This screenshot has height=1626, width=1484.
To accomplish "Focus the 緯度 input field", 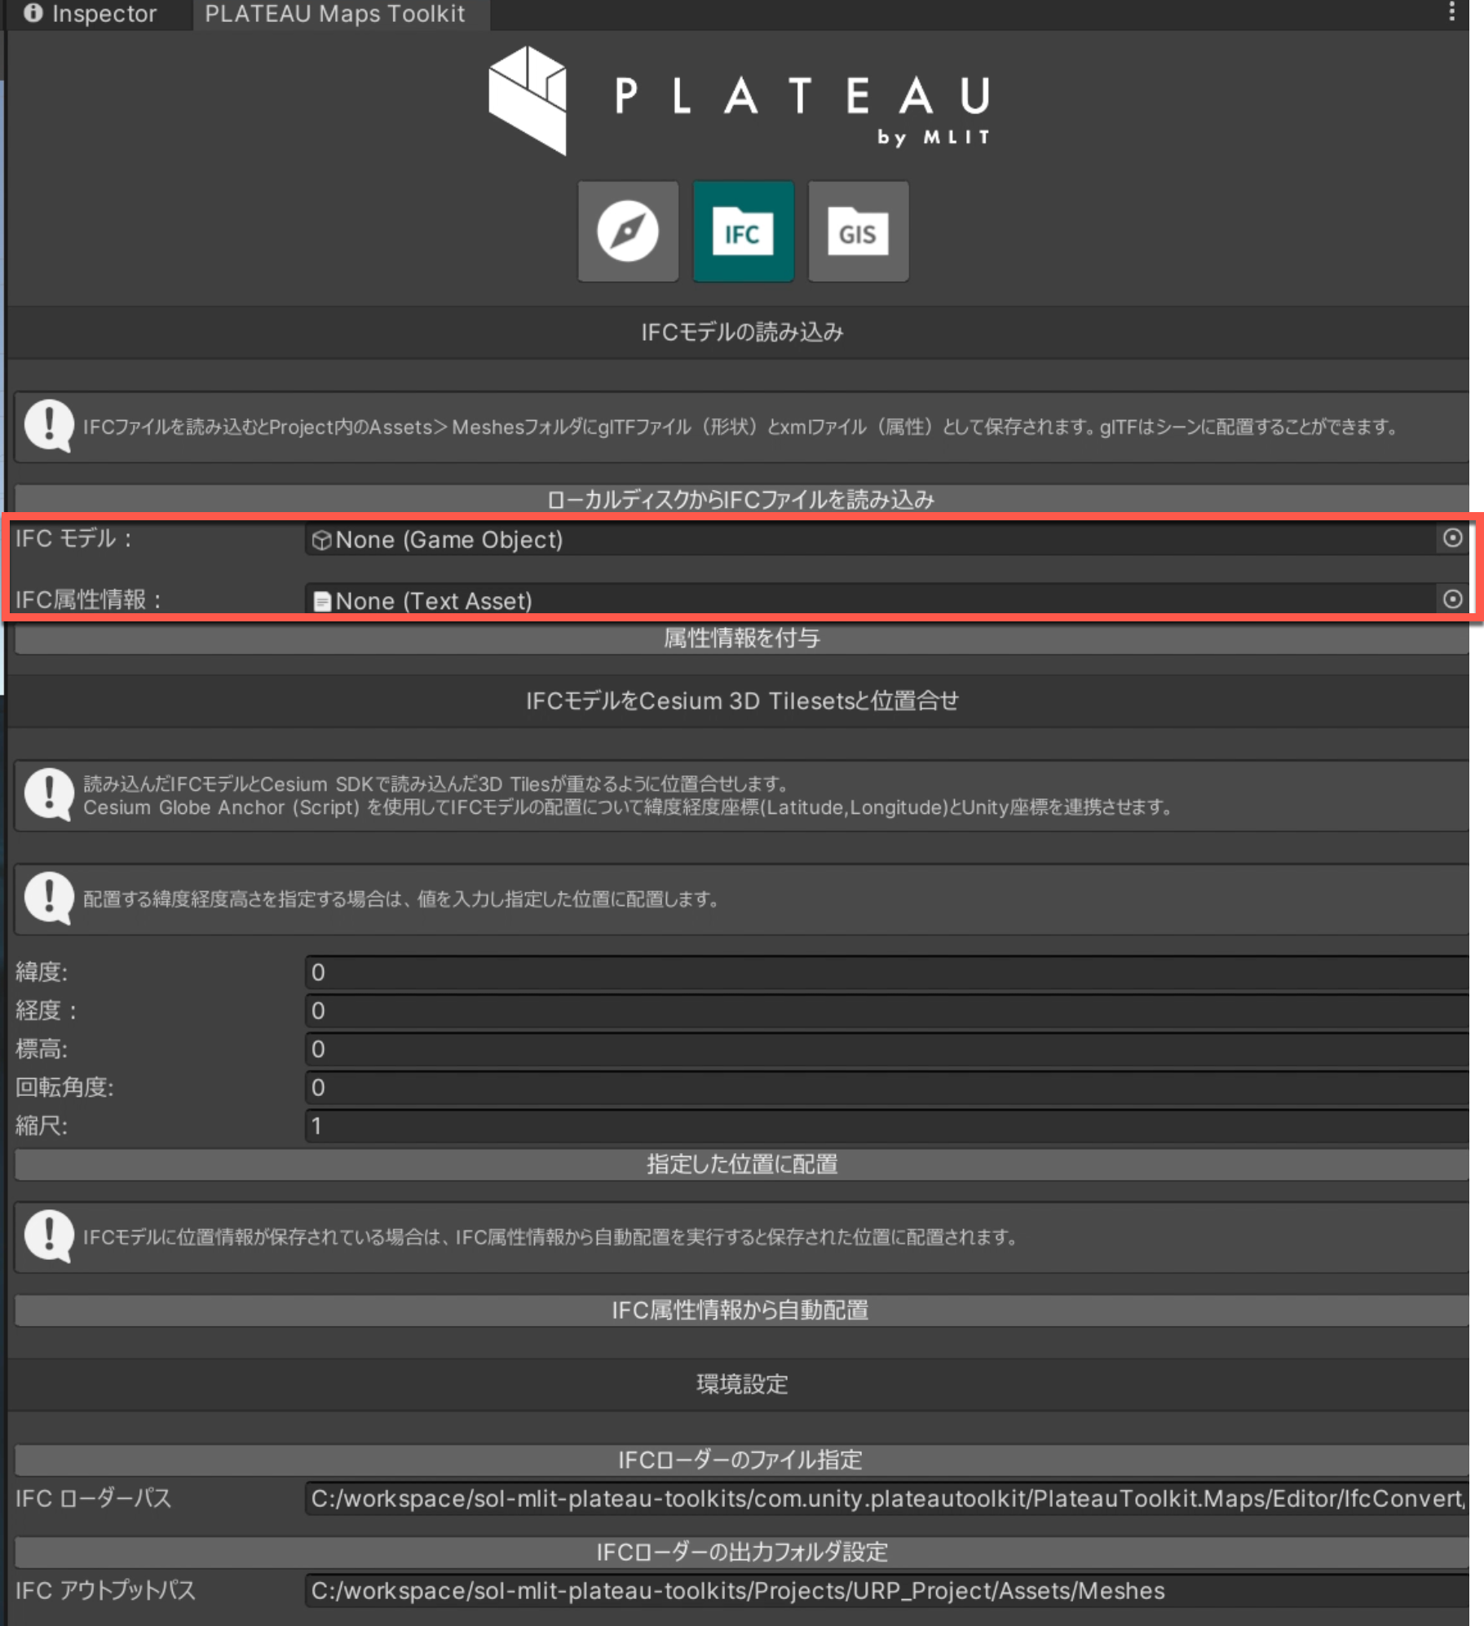I will (x=887, y=972).
